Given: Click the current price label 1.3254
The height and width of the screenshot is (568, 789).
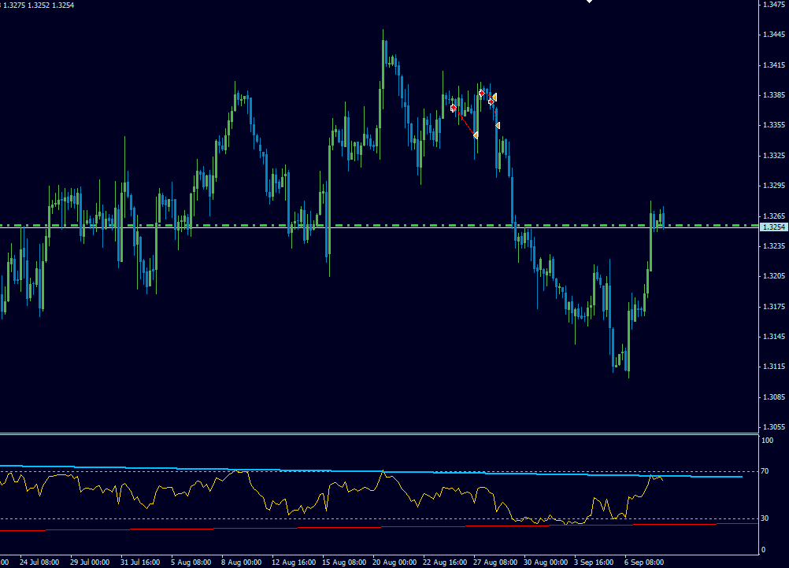Looking at the screenshot, I should pyautogui.click(x=773, y=227).
